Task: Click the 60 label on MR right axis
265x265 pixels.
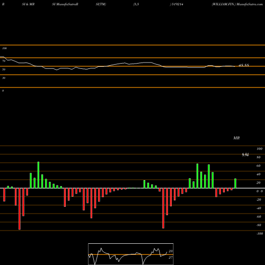Action: 259,166
